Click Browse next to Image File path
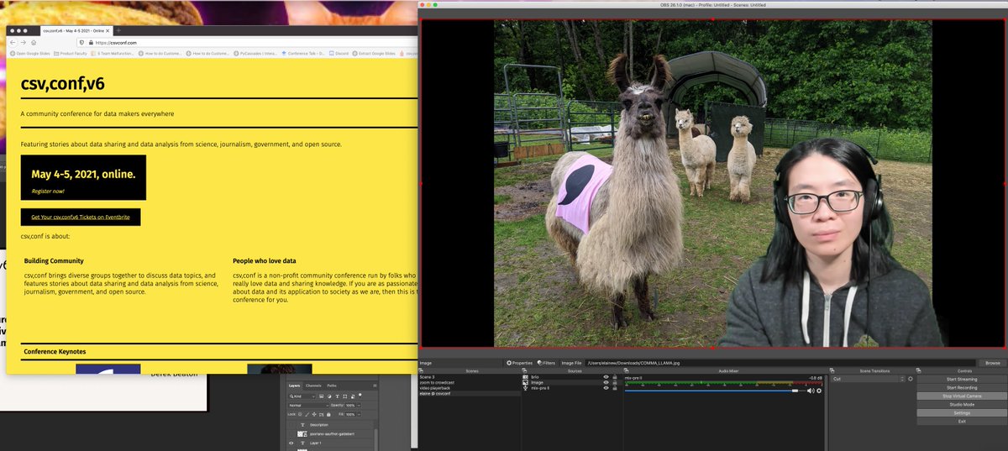Screen dimensions: 1008x451 (x=993, y=363)
